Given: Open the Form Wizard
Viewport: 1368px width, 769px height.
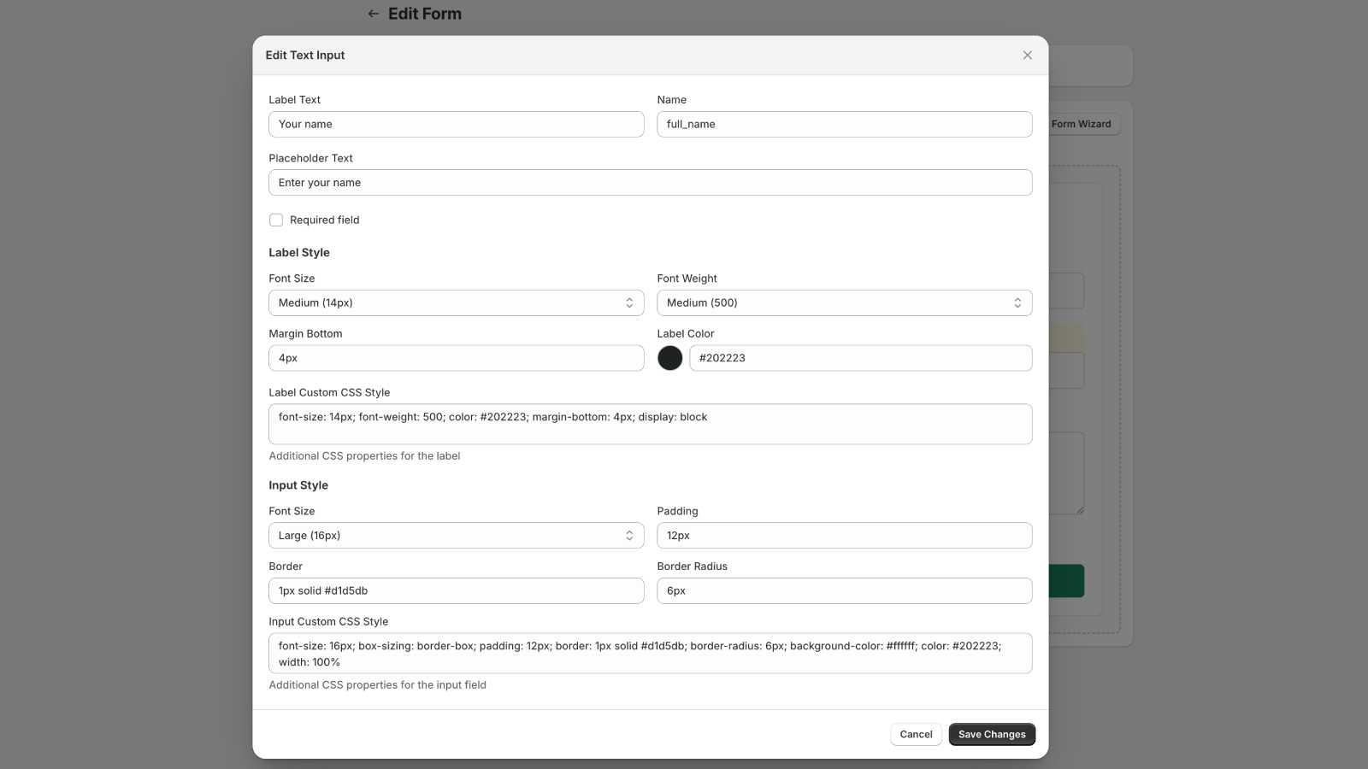Looking at the screenshot, I should coord(1081,124).
